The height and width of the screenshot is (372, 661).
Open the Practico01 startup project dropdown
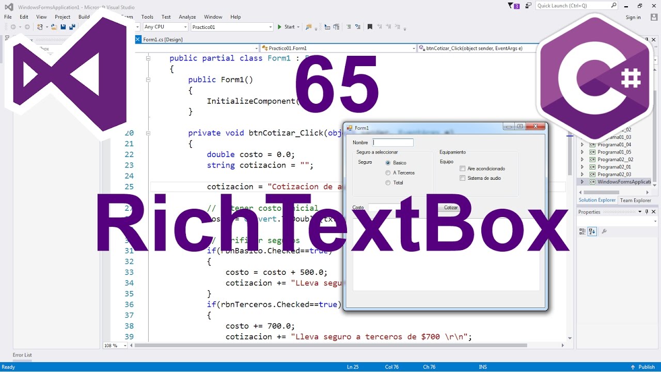tap(270, 27)
